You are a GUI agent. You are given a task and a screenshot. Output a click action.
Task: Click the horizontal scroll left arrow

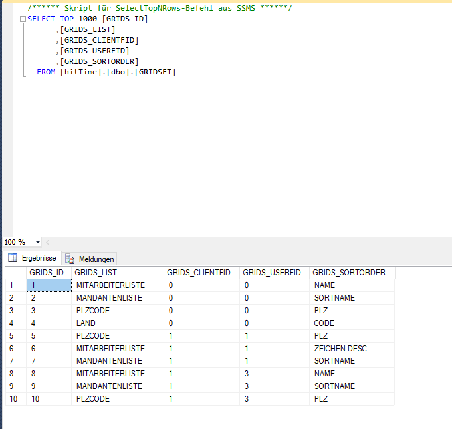[47, 243]
